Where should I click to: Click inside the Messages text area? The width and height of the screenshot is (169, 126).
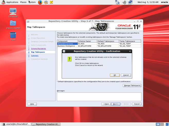(99, 97)
